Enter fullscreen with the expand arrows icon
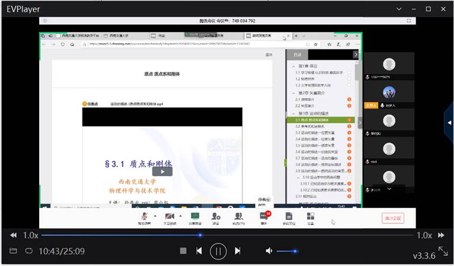 pyautogui.click(x=442, y=251)
